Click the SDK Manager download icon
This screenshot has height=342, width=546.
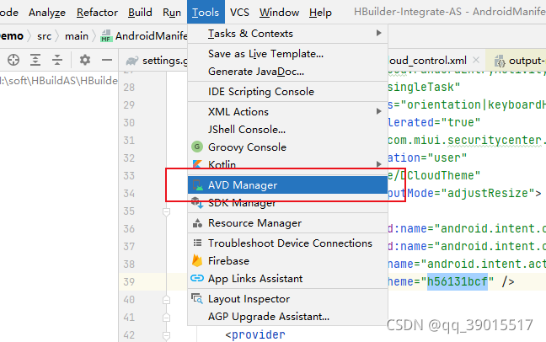[197, 202]
